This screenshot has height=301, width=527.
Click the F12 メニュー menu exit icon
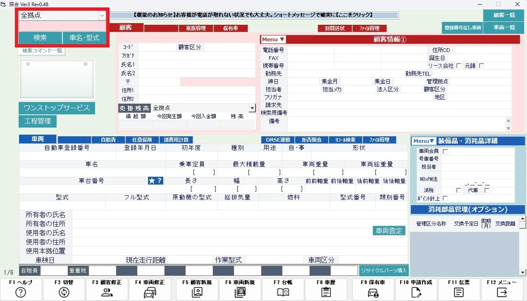(502, 292)
